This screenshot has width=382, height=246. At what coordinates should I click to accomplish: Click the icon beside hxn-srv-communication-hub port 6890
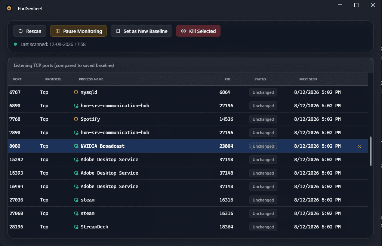point(76,106)
